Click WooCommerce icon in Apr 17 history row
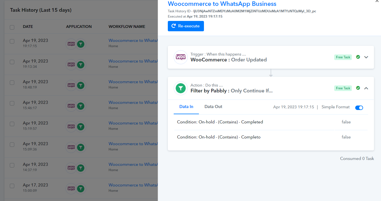Image resolution: width=381 pixels, height=201 pixels. 71,188
